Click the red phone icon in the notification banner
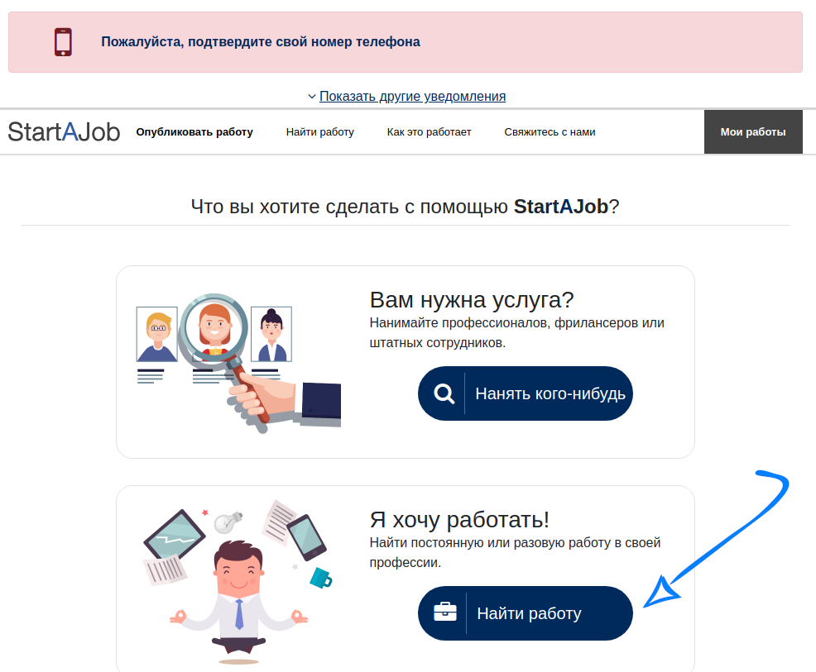The height and width of the screenshot is (672, 816). coord(63,41)
